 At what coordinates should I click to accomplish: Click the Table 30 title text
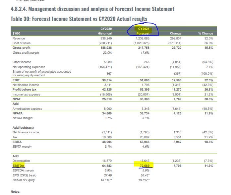point(79,19)
